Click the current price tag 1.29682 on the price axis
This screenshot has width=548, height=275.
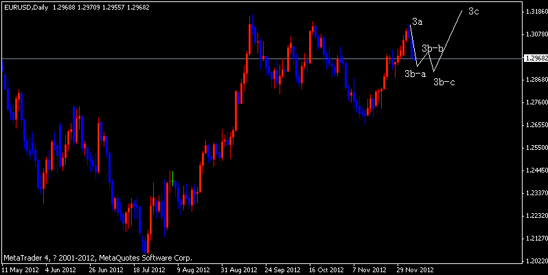pyautogui.click(x=536, y=58)
